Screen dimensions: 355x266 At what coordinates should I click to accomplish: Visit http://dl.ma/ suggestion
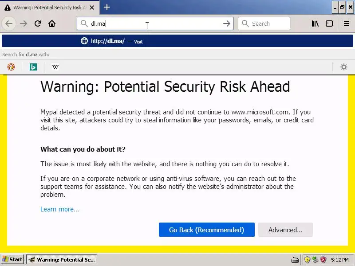click(177, 41)
